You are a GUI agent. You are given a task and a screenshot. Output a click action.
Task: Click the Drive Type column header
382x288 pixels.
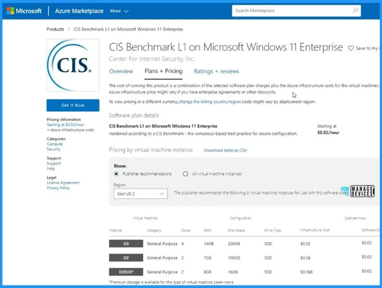click(273, 230)
